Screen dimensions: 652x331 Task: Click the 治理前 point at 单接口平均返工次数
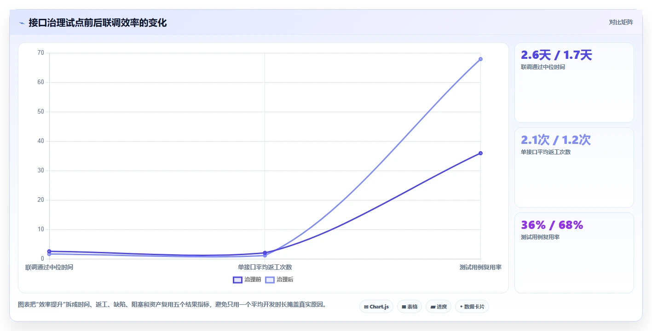coord(265,253)
